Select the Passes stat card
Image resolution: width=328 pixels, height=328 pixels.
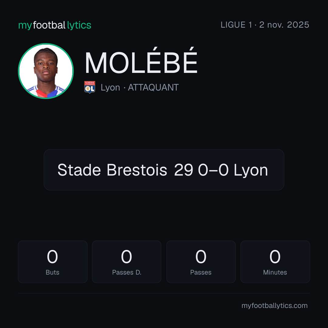point(201,262)
